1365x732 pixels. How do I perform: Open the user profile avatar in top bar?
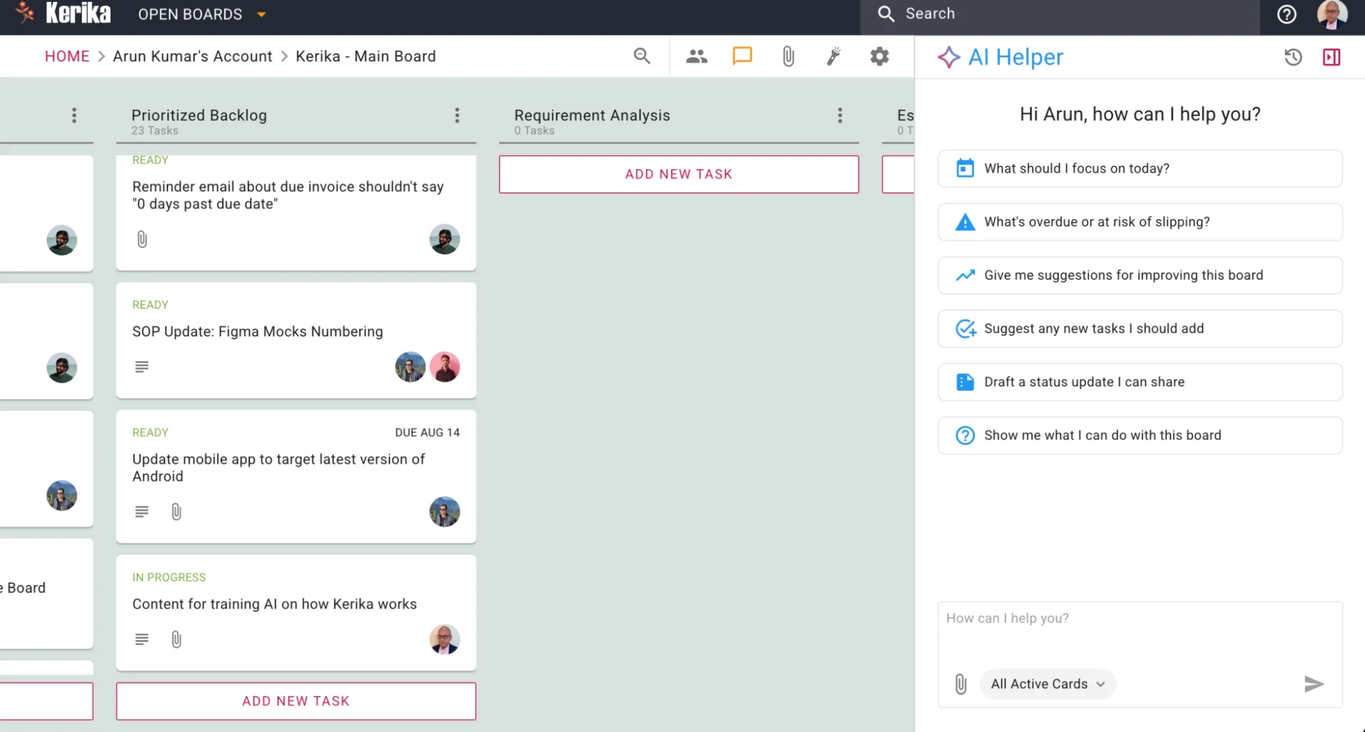tap(1332, 14)
